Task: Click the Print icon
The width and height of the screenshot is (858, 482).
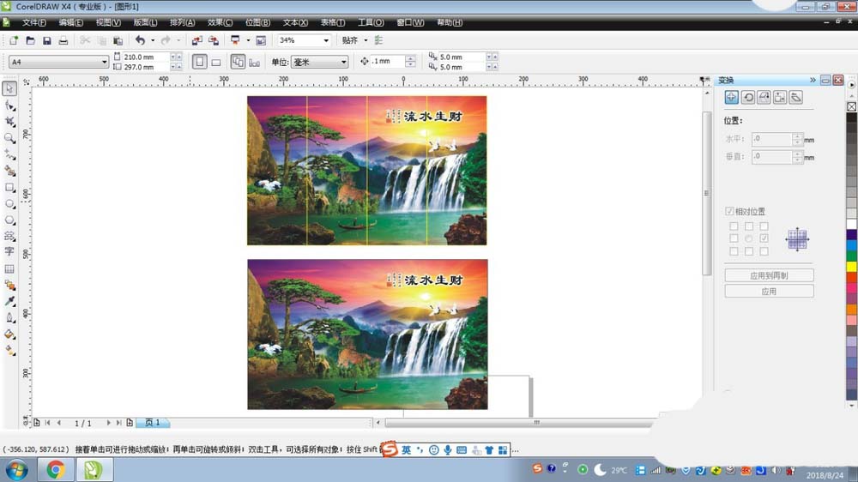Action: [63, 40]
